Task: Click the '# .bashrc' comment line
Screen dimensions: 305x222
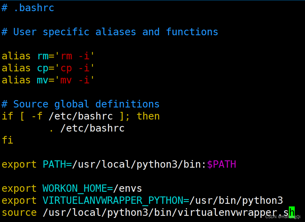Action: 28,8
